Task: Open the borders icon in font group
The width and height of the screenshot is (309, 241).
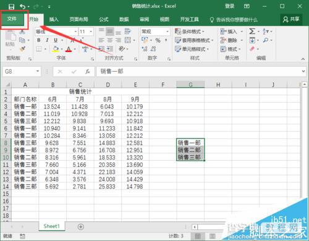Action: (39, 49)
